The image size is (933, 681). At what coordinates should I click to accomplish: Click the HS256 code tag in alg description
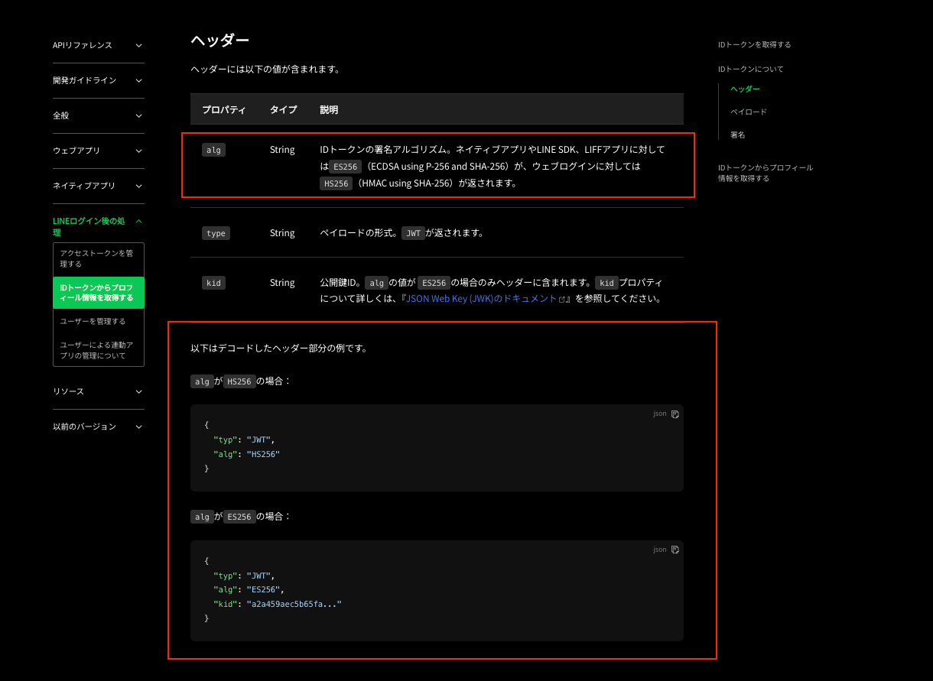pyautogui.click(x=336, y=183)
